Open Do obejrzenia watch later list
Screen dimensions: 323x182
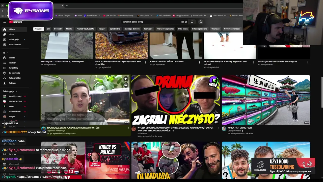click(14, 73)
